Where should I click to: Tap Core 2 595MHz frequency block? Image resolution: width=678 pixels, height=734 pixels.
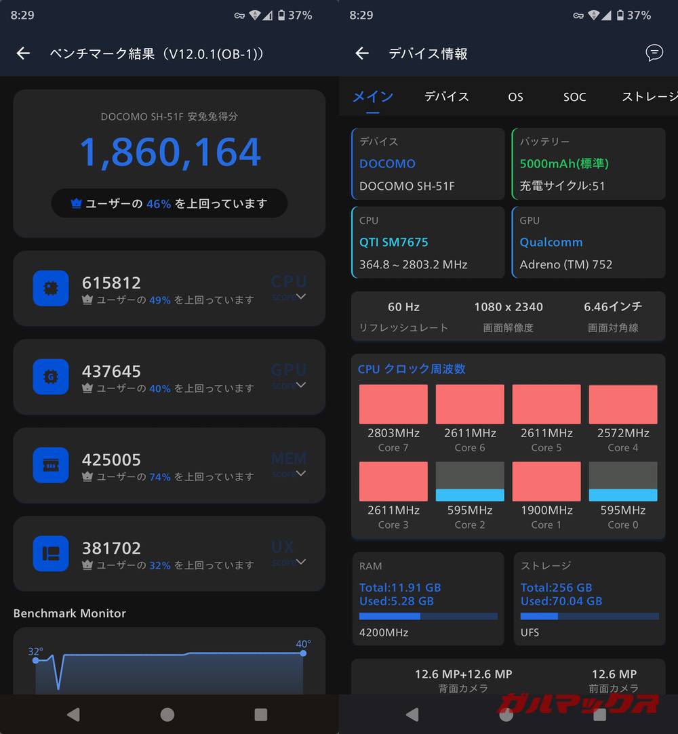click(470, 482)
